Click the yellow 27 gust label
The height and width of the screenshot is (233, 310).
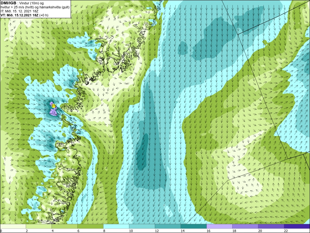click(54, 106)
